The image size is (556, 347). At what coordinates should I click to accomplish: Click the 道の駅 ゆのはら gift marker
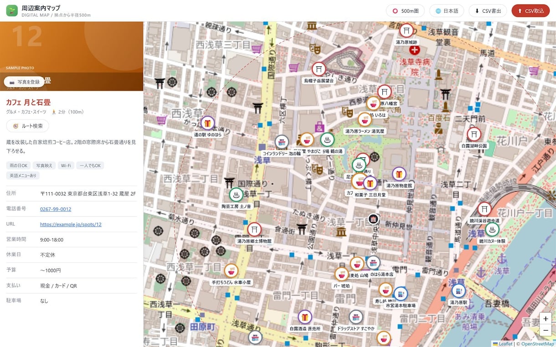point(207,123)
